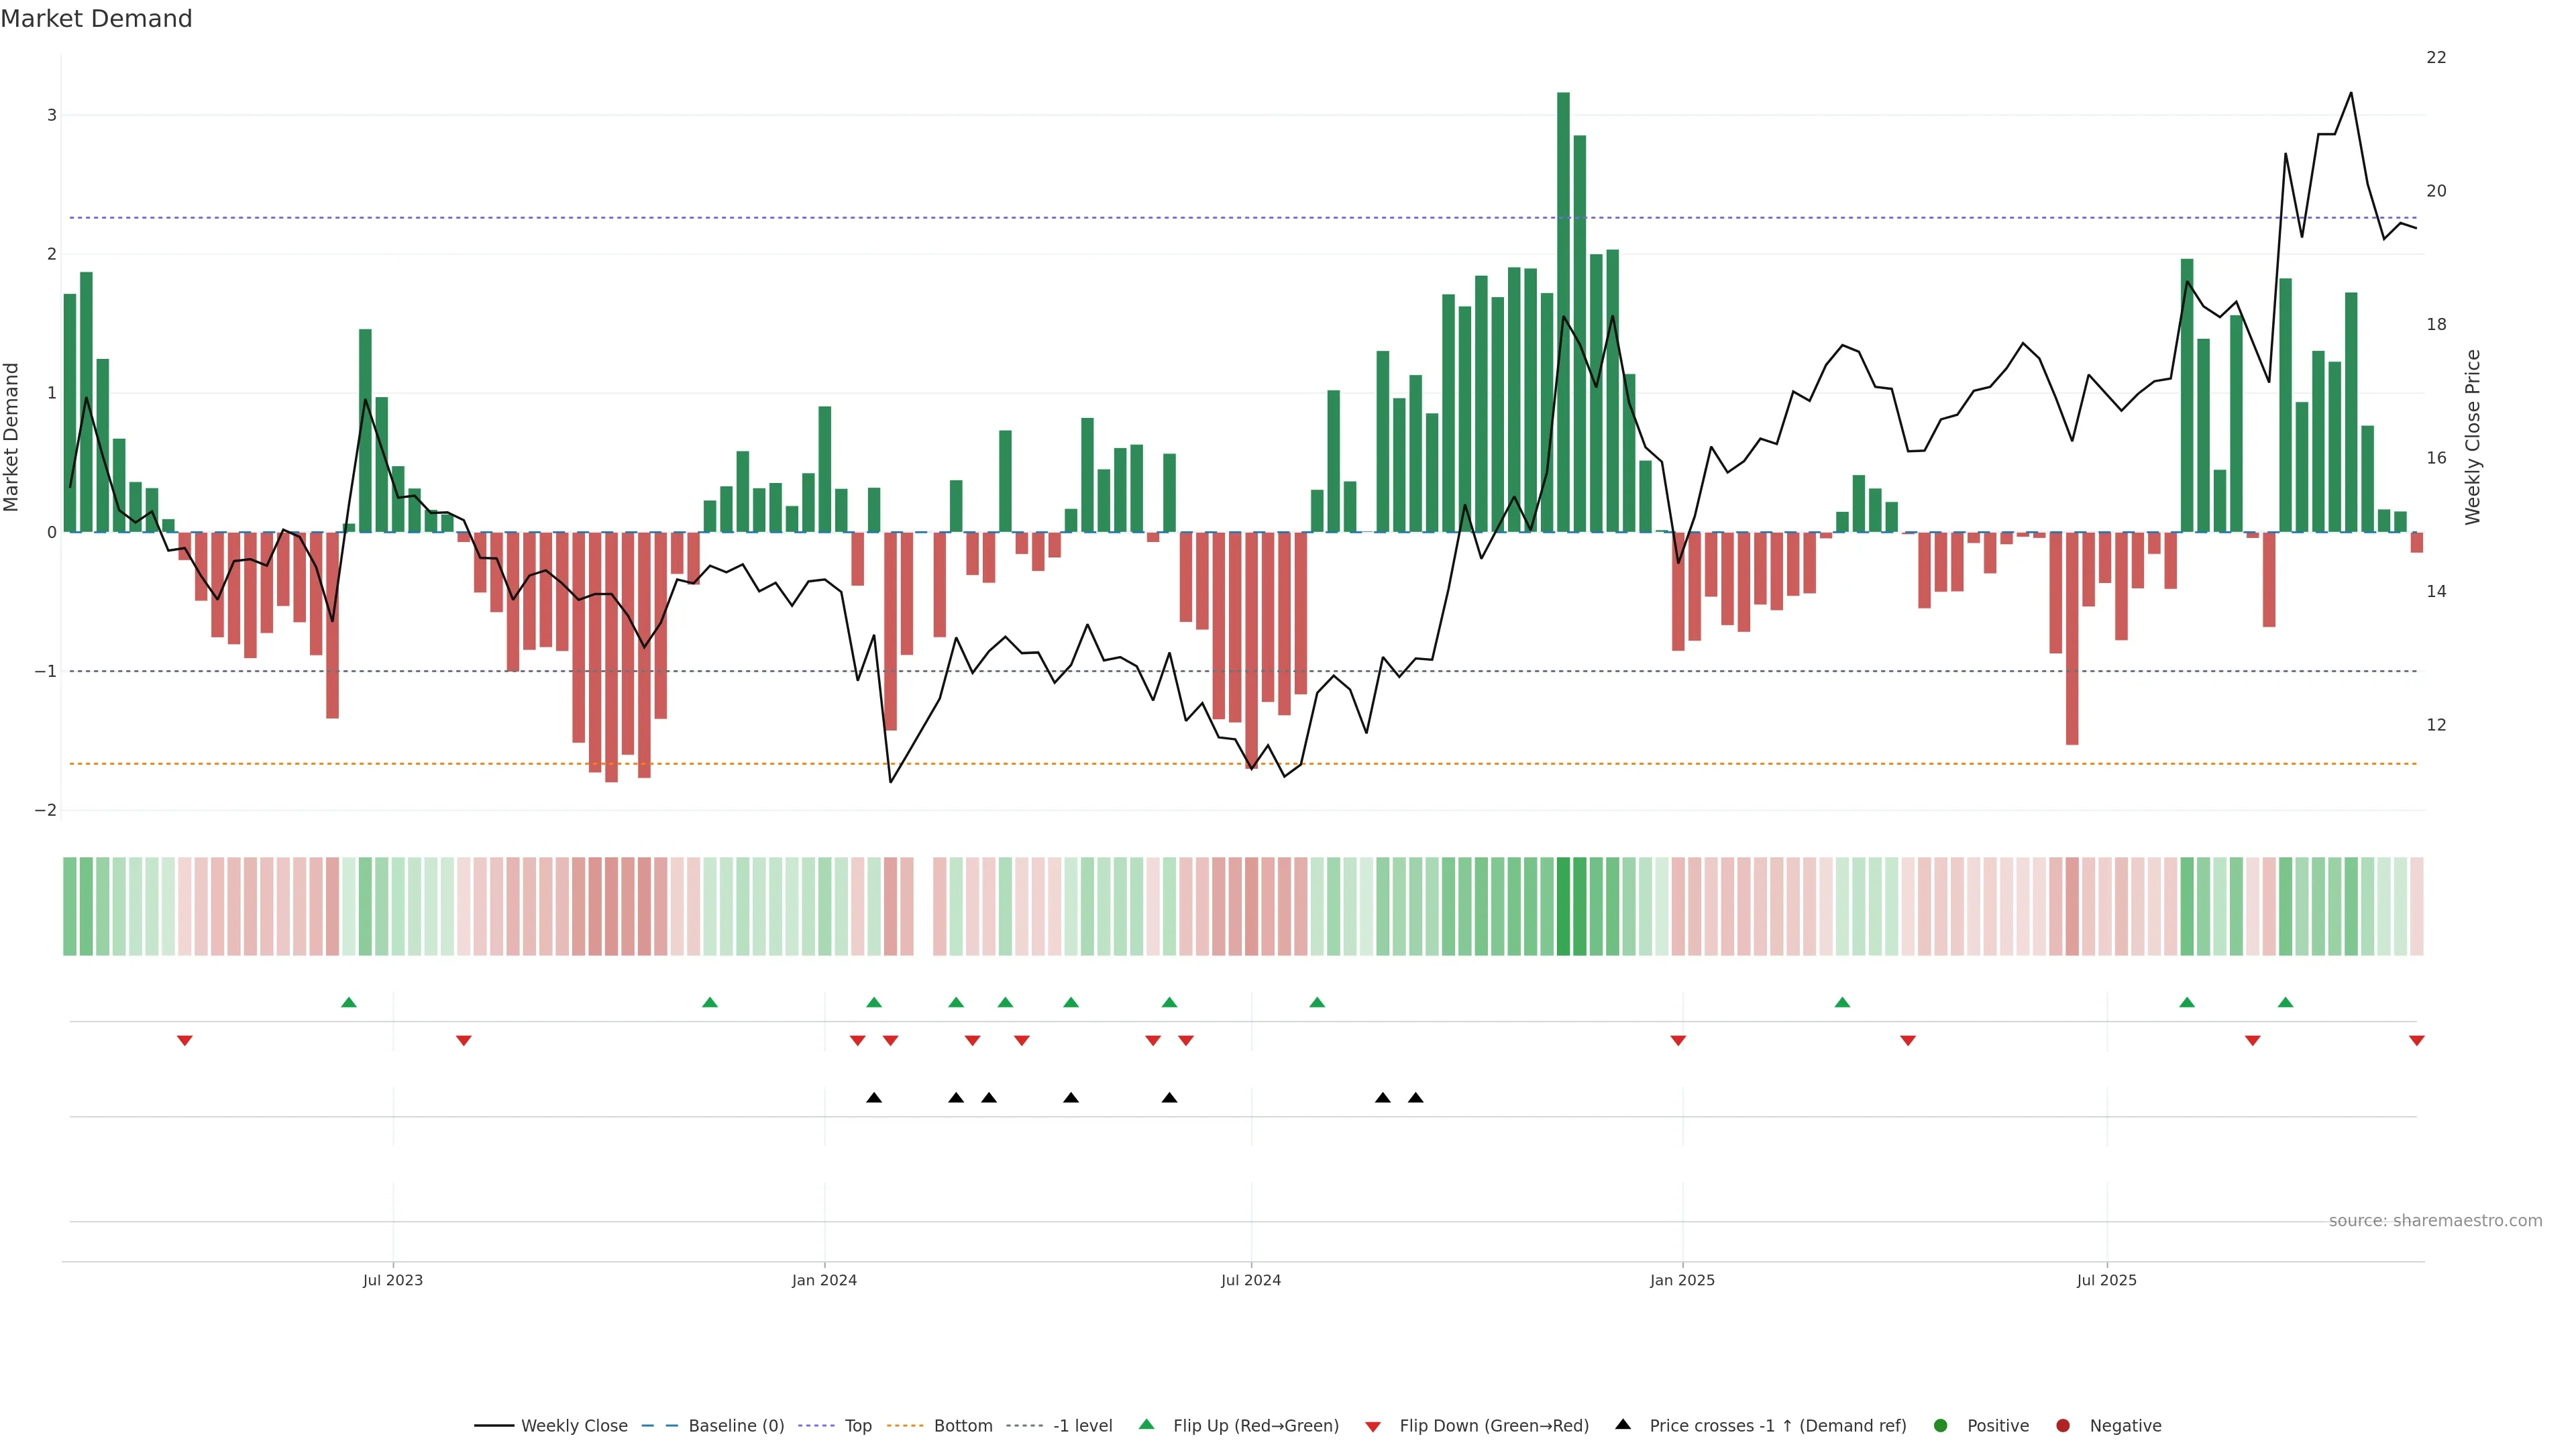Click the Positive green dot legend
The image size is (2576, 1449).
1941,1426
